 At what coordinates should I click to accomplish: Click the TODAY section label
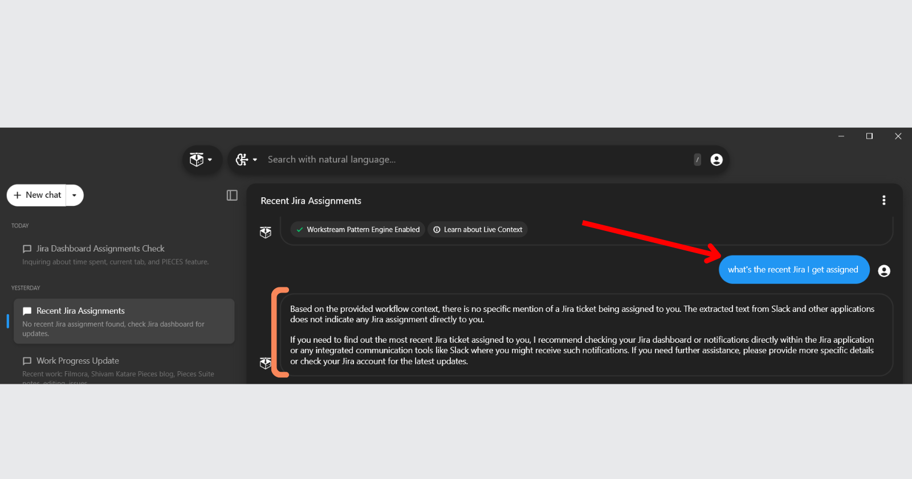pyautogui.click(x=20, y=226)
